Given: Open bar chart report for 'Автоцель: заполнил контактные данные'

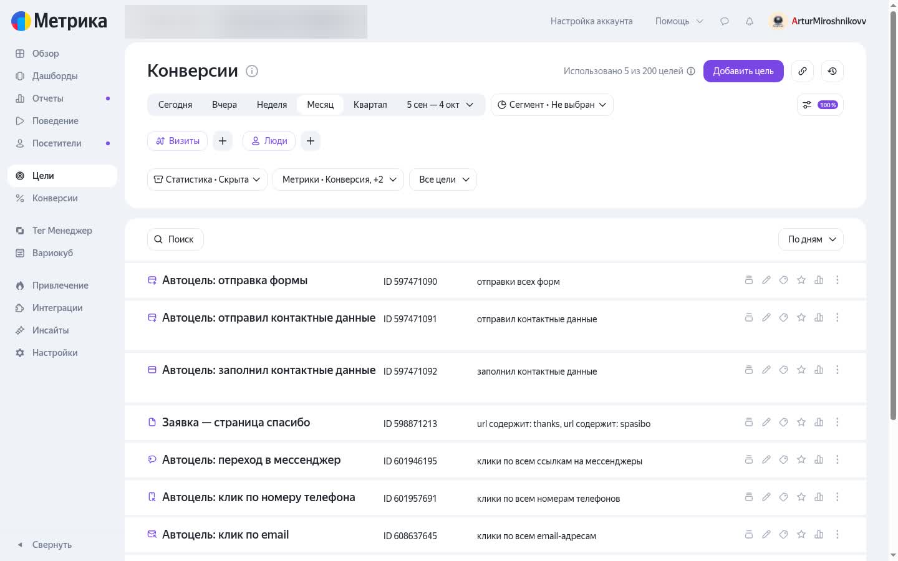Looking at the screenshot, I should [819, 370].
